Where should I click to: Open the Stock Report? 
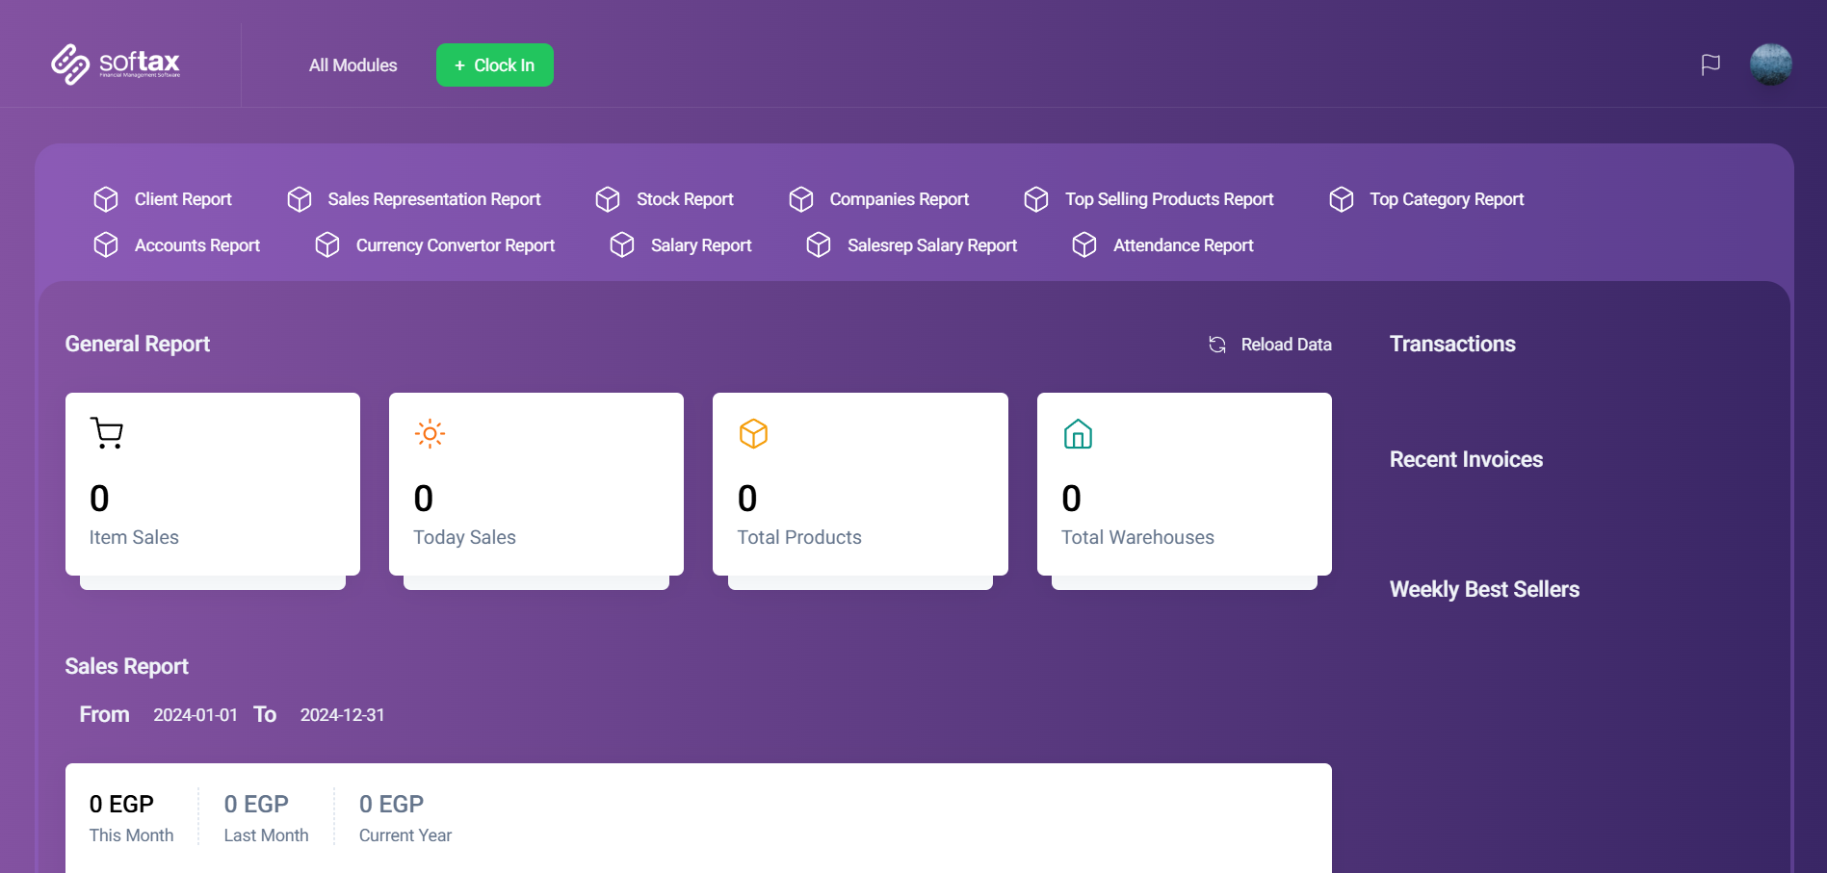point(684,199)
